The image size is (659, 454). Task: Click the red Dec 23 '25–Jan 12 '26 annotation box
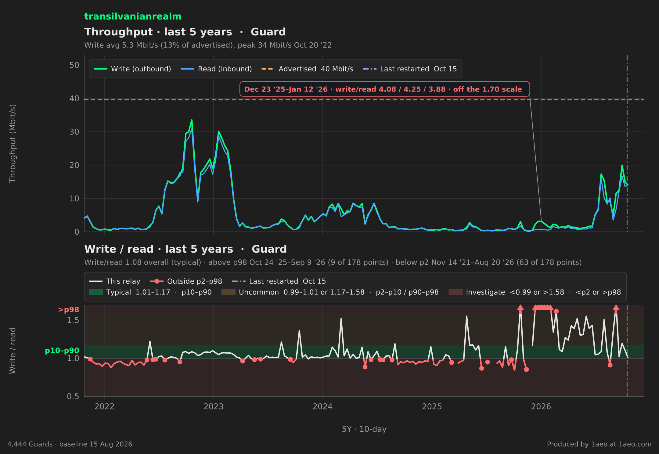tap(385, 89)
